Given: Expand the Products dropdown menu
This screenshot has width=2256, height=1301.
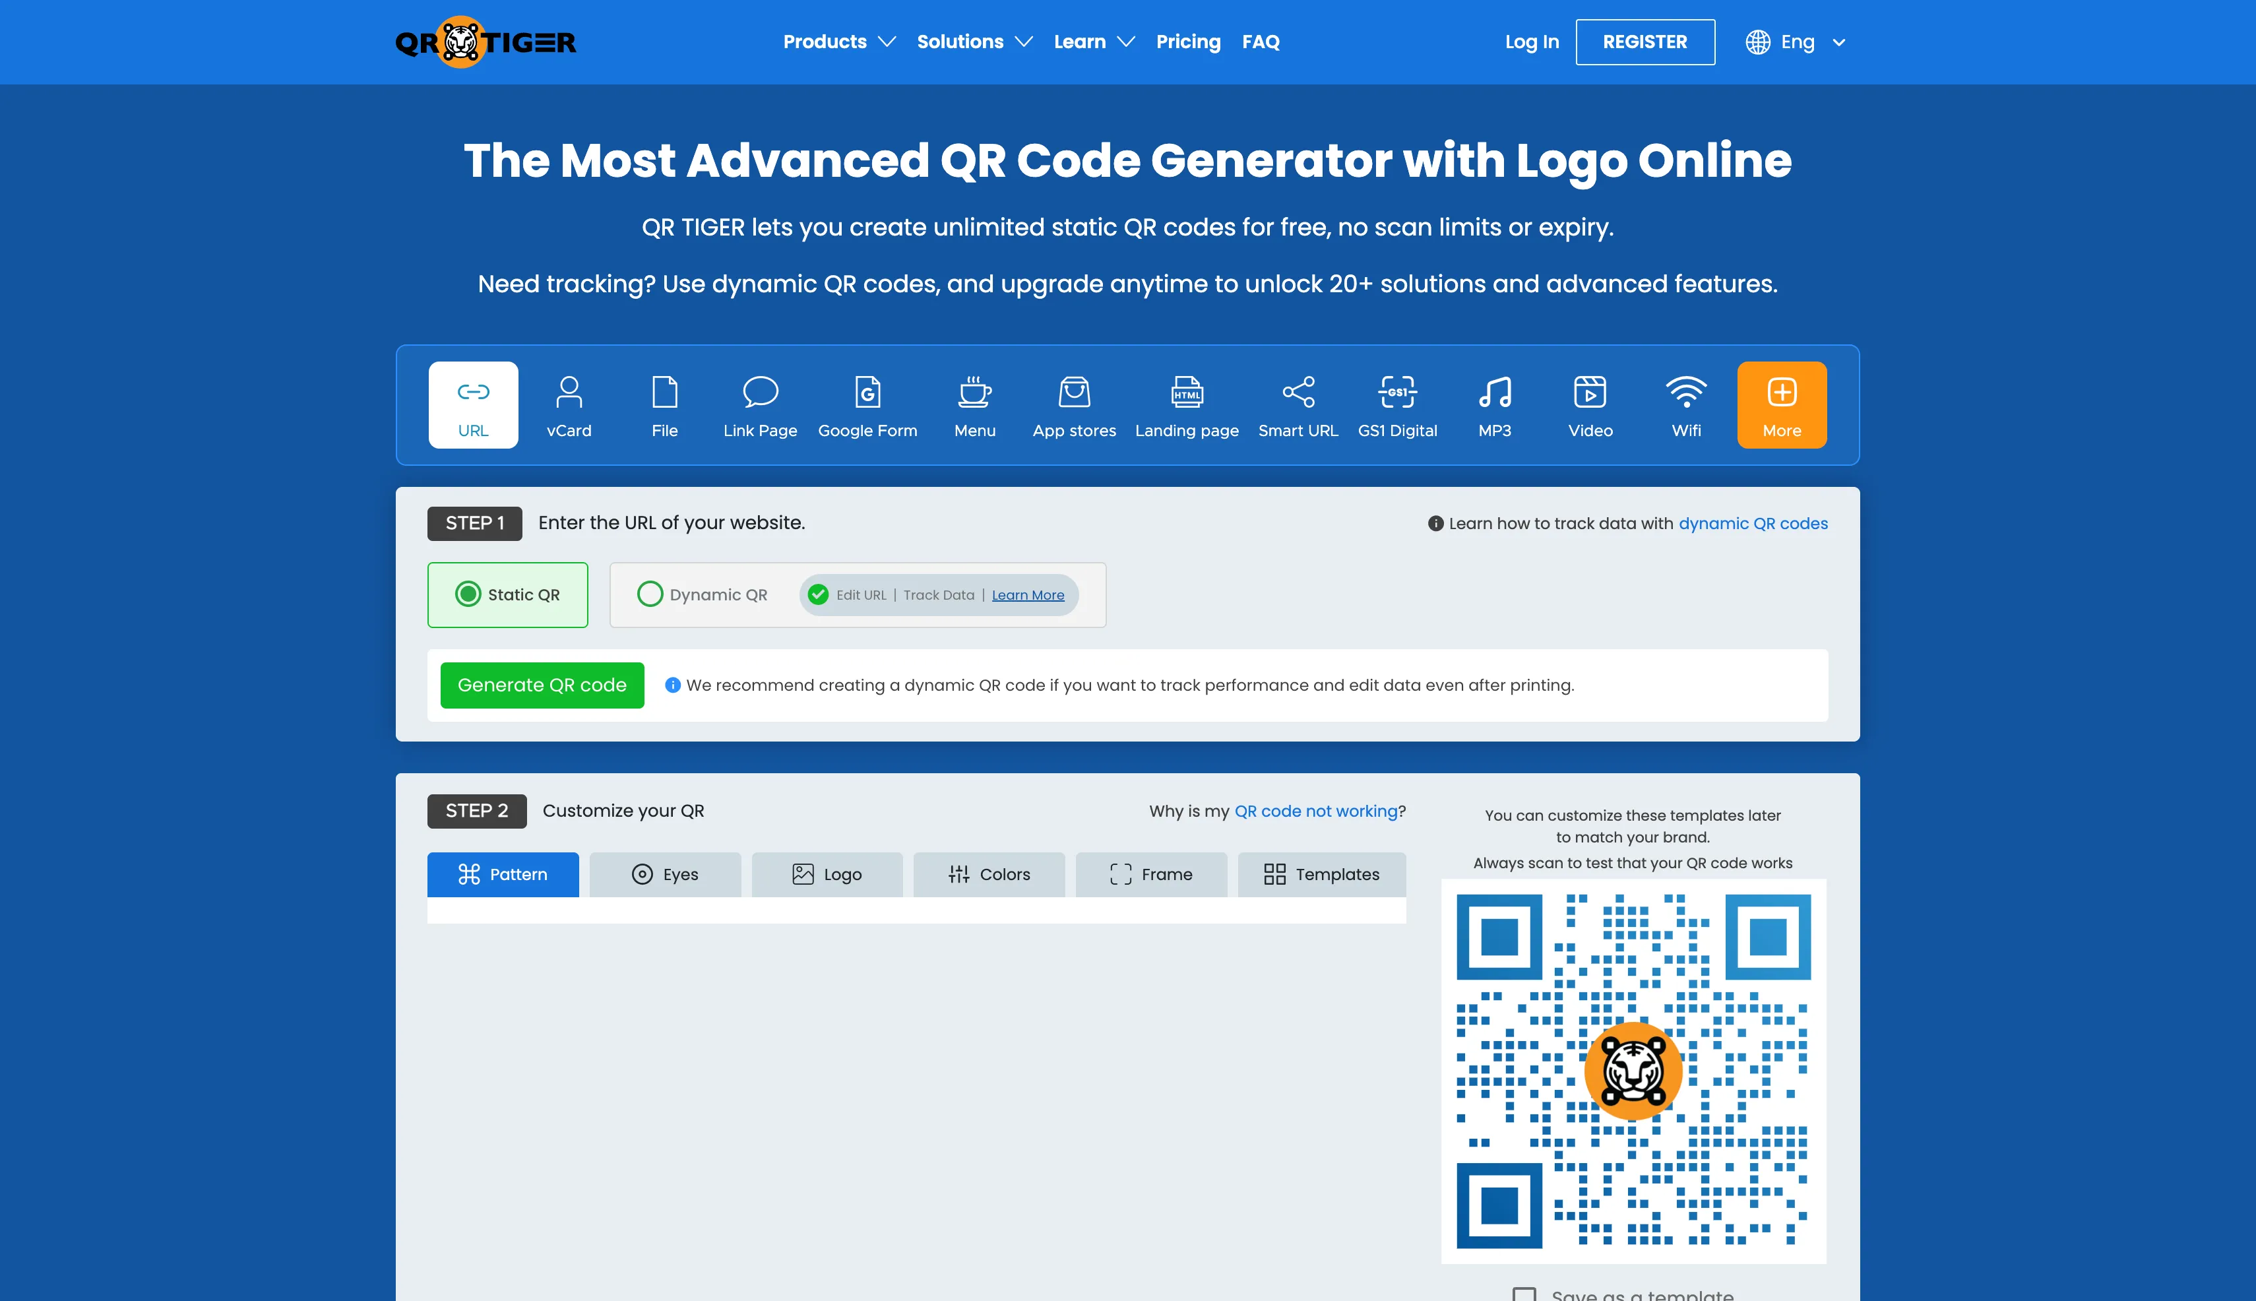Looking at the screenshot, I should pos(838,42).
